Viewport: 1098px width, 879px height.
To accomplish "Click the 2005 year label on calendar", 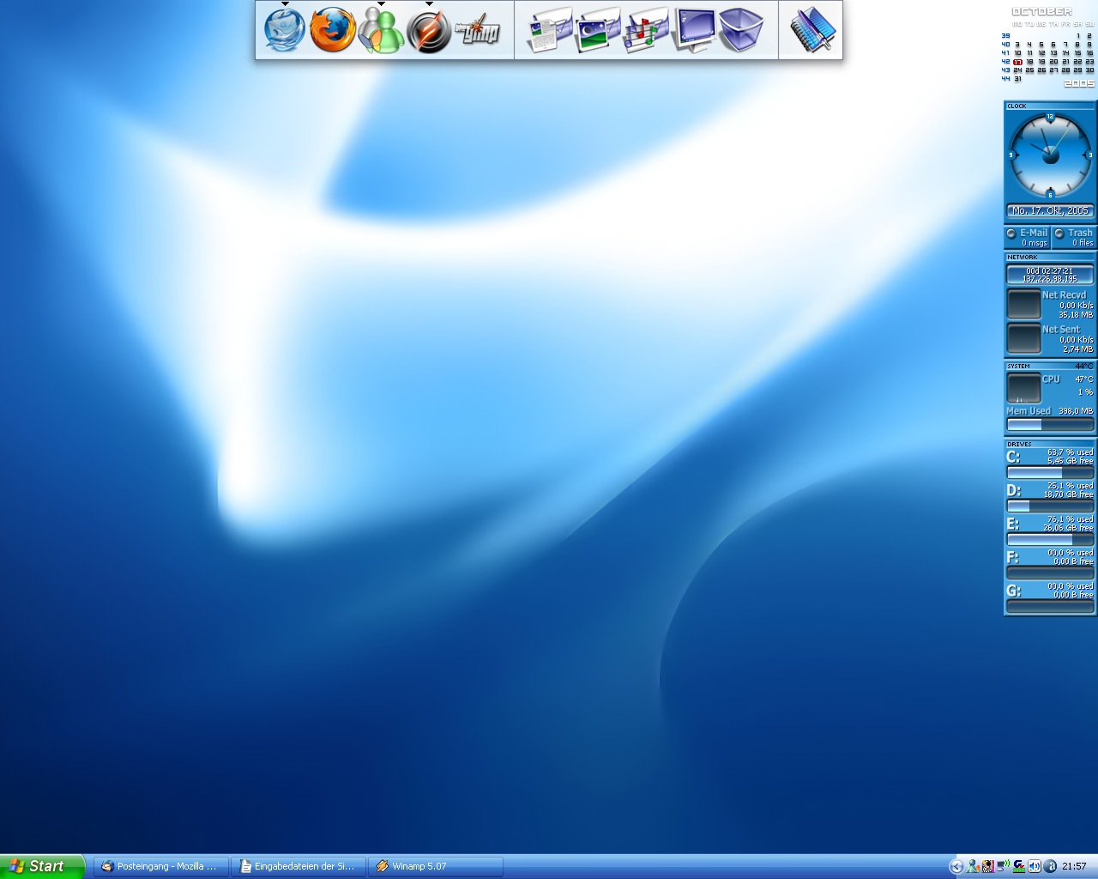I will (x=1079, y=83).
